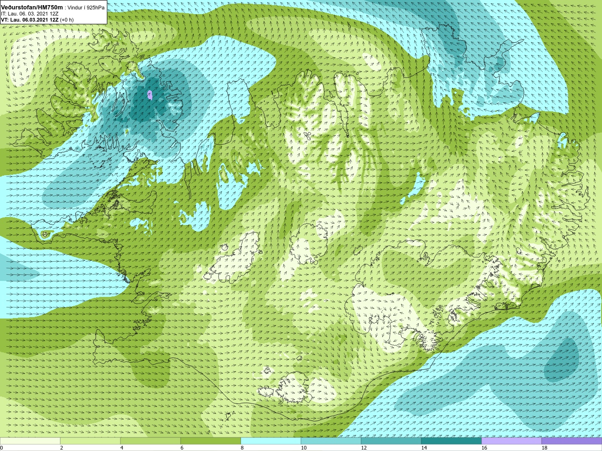Click the bold 'VT: Lau. 06.03.2021 12Z' line
This screenshot has height=451, width=602.
[30, 20]
